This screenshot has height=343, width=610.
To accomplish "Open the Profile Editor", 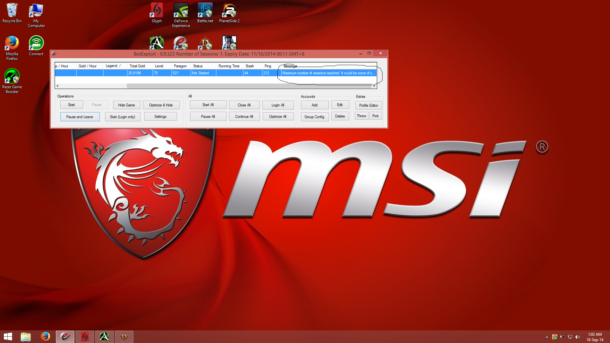I will [x=369, y=105].
